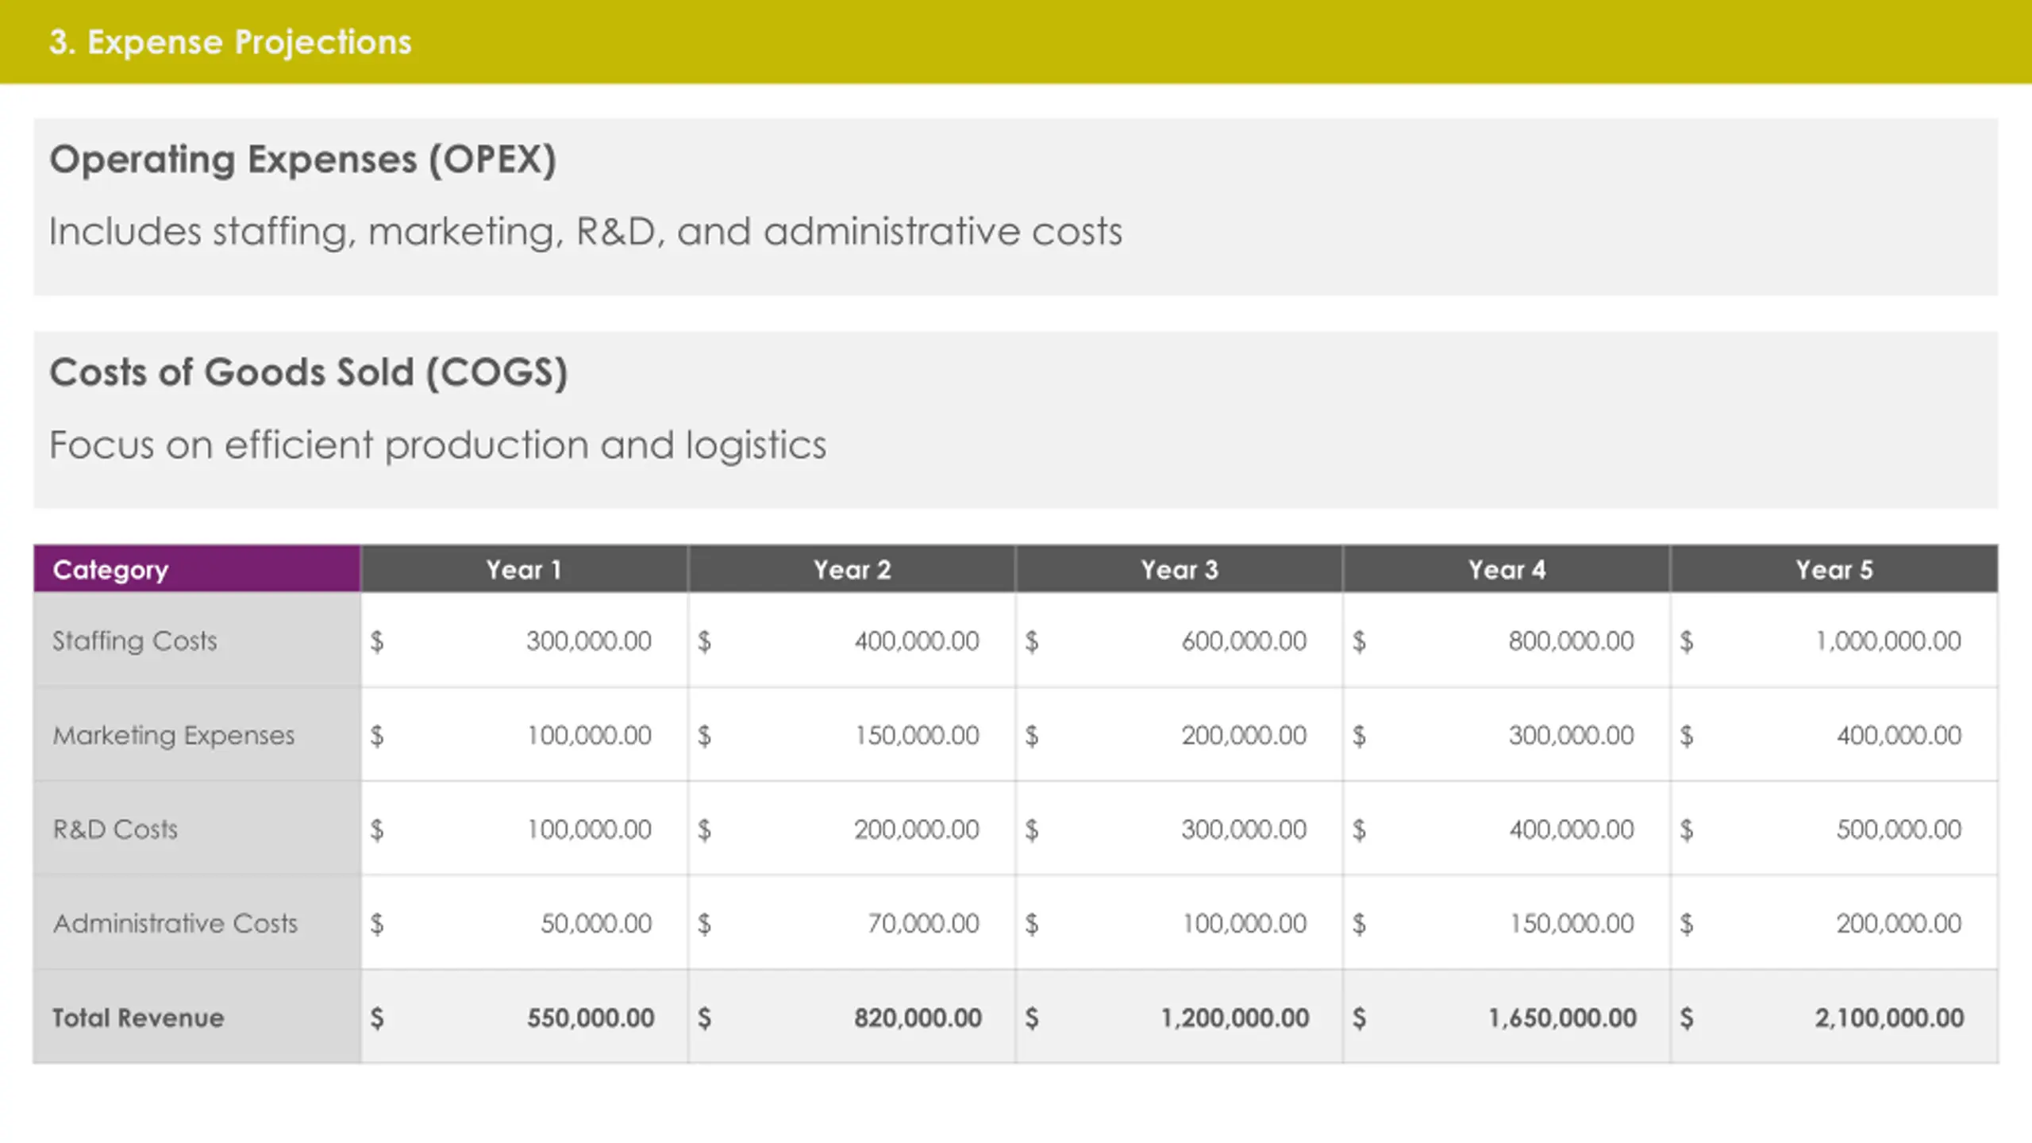Screen dimensions: 2032x1143
Task: Select the Administrative Costs row label
Action: [x=175, y=923]
